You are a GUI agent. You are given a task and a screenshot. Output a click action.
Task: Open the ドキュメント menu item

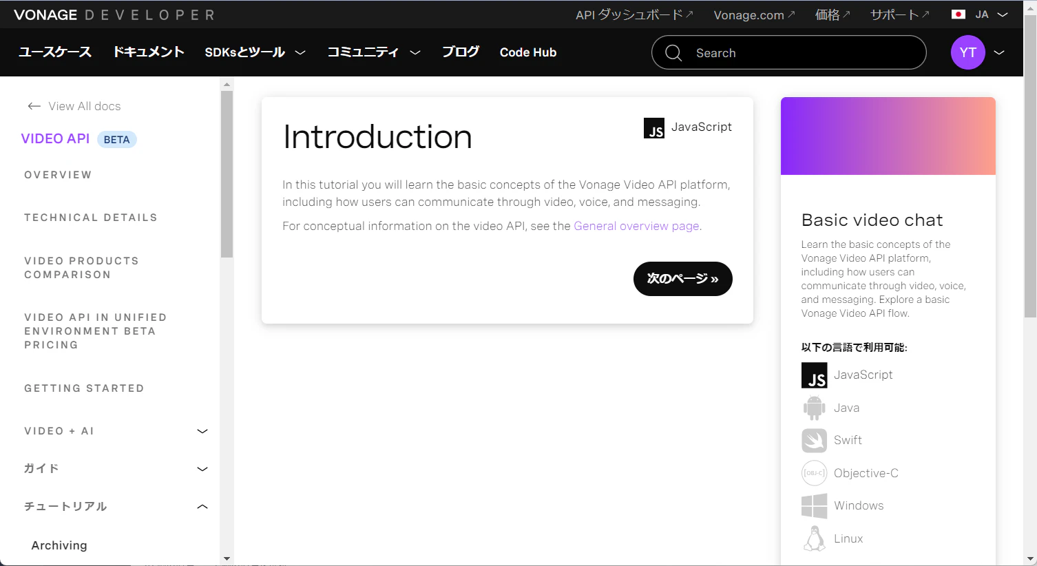[149, 52]
